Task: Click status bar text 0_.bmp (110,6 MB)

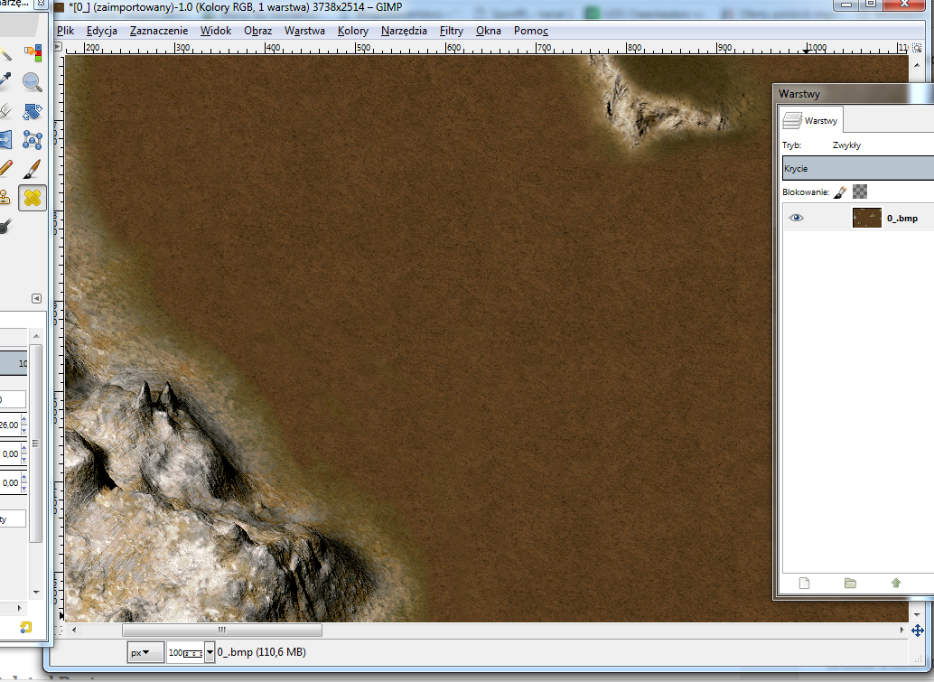Action: coord(261,652)
